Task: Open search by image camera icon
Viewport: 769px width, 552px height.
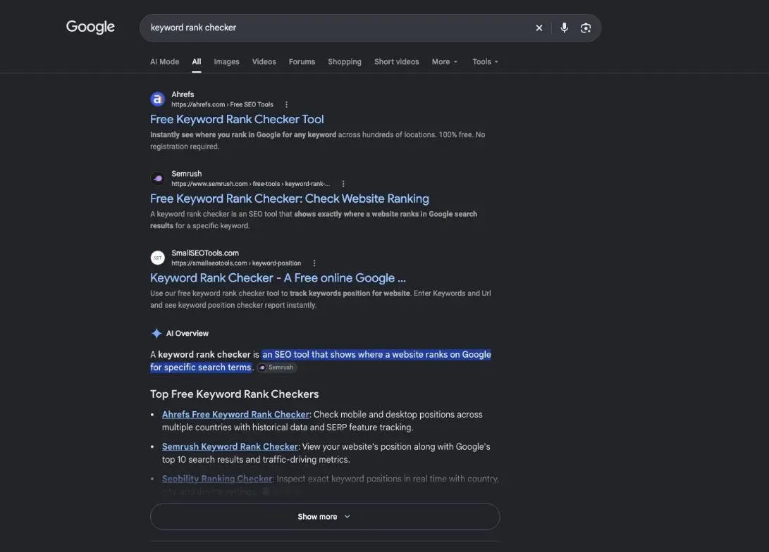Action: (586, 28)
